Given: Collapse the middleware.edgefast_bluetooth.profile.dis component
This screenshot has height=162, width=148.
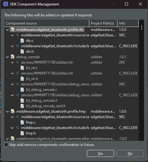Looking at the screenshot, I should click(7, 30).
